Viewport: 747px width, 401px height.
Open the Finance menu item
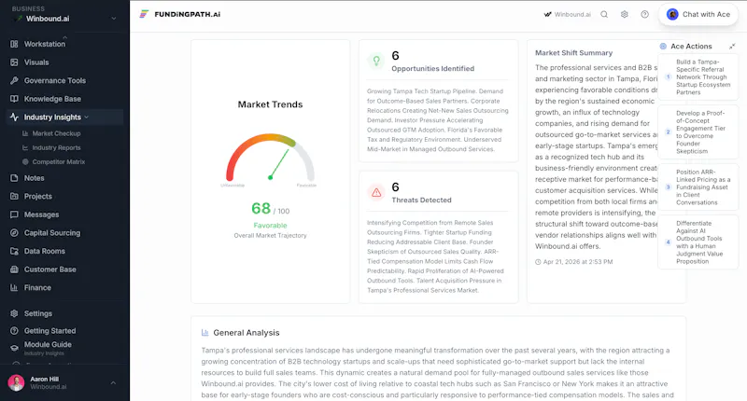tap(37, 287)
